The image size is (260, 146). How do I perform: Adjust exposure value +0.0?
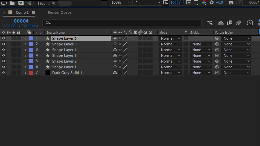219,2
